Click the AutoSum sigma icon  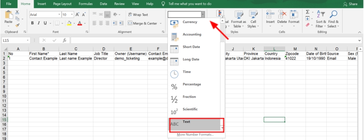pyautogui.click(x=308, y=12)
